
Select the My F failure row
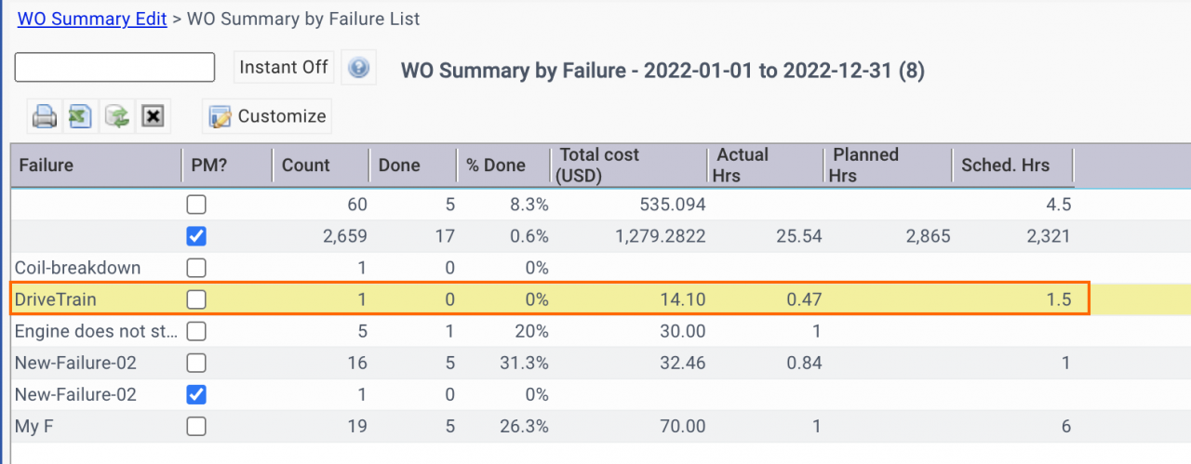(x=595, y=426)
